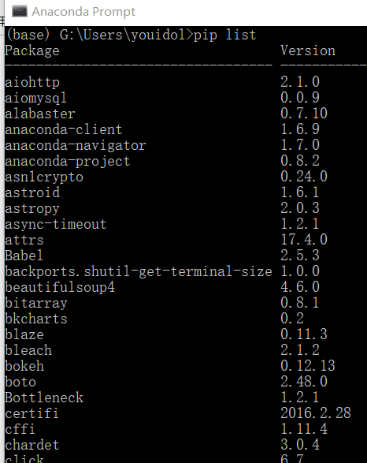Click the Anaconda Prompt window icon
Screen dimensions: 367x463
[20, 12]
